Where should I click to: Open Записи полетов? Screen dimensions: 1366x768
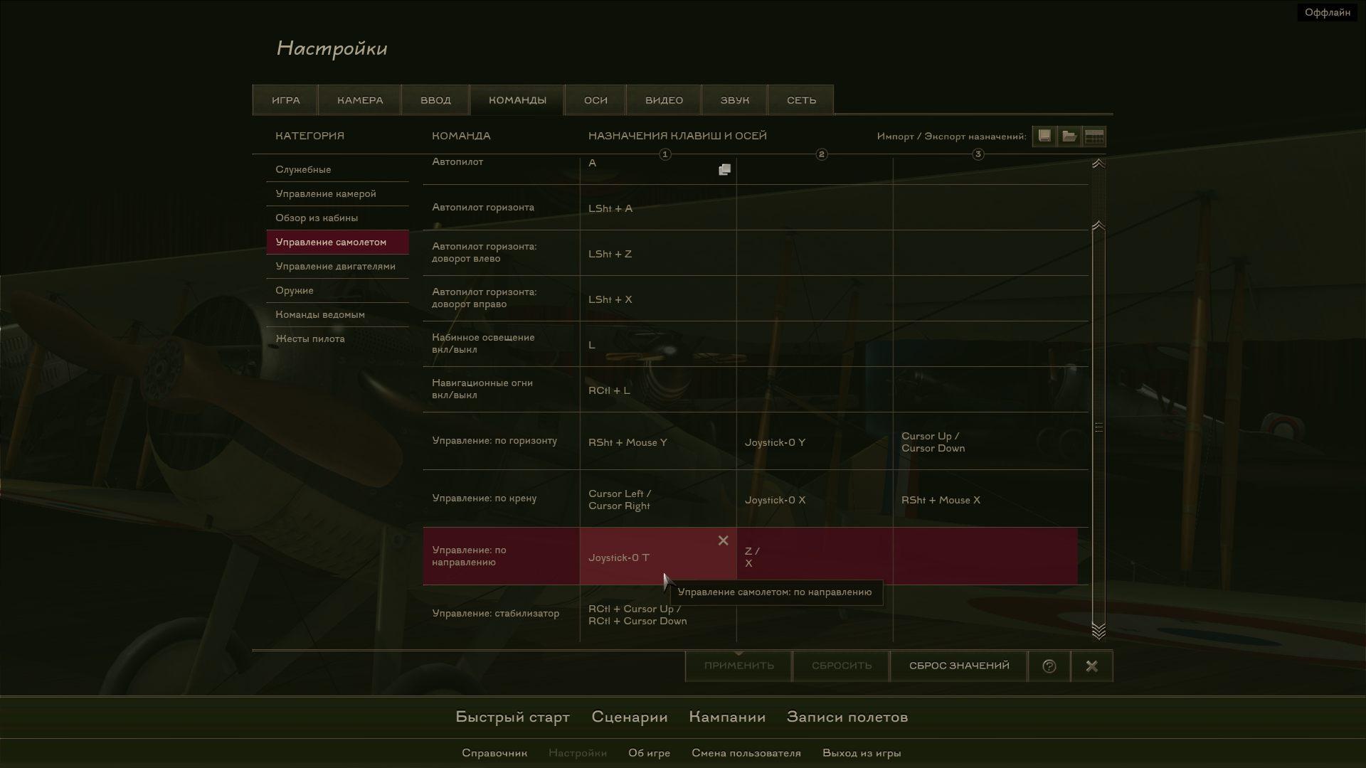[x=847, y=717]
